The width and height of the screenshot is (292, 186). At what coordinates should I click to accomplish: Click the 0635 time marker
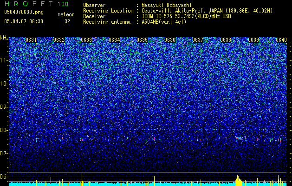[142, 40]
